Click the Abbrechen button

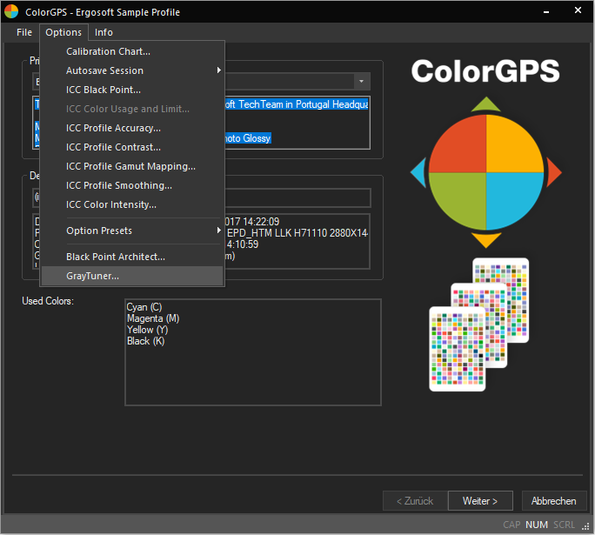(553, 501)
